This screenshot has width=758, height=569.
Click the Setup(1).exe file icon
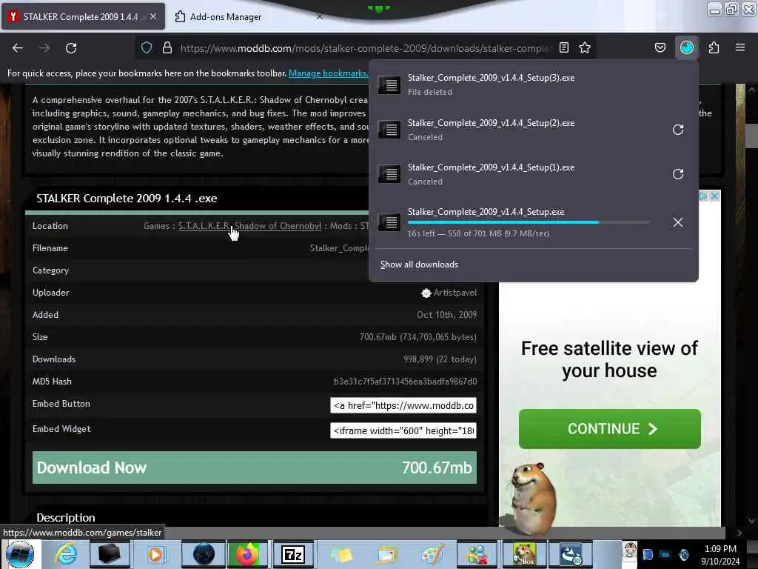click(x=389, y=174)
